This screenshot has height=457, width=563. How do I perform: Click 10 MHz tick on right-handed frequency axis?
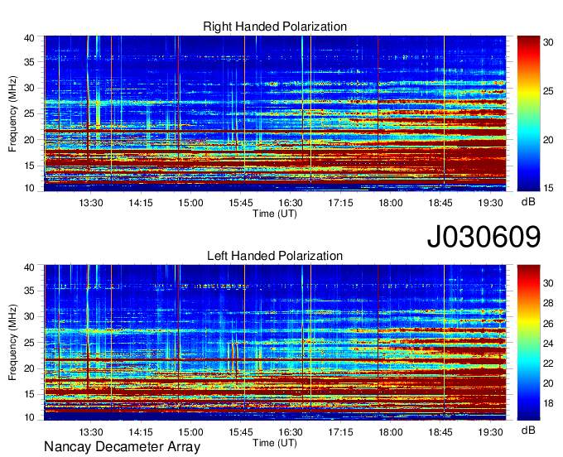pos(29,188)
